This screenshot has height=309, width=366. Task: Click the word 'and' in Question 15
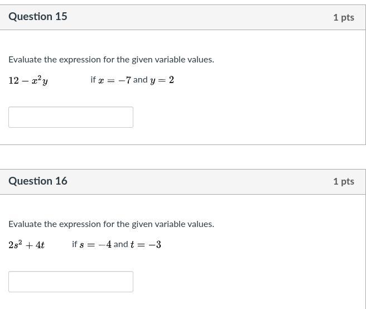pos(141,80)
